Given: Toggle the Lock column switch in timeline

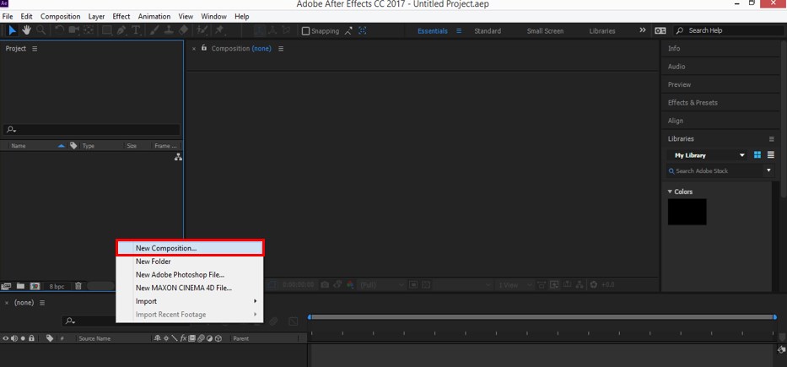Looking at the screenshot, I should [31, 338].
